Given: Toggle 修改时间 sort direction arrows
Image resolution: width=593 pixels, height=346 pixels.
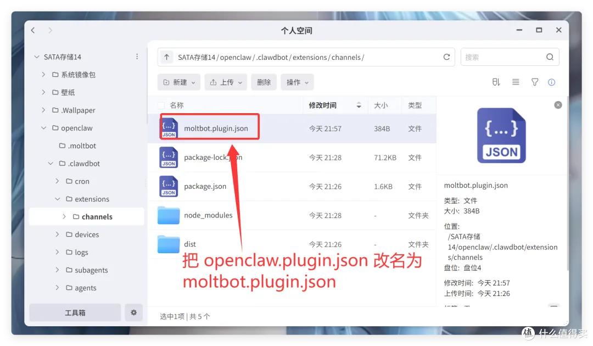Looking at the screenshot, I should (x=359, y=105).
